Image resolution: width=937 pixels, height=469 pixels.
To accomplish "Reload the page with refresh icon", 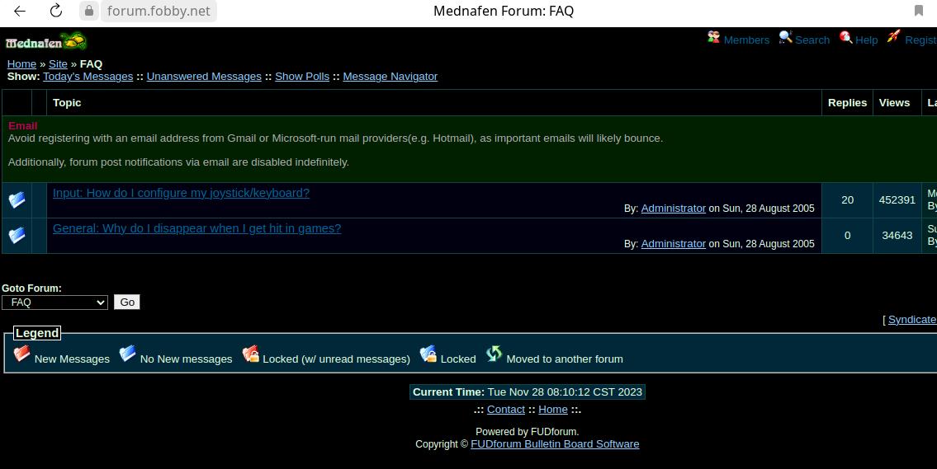I will click(56, 11).
